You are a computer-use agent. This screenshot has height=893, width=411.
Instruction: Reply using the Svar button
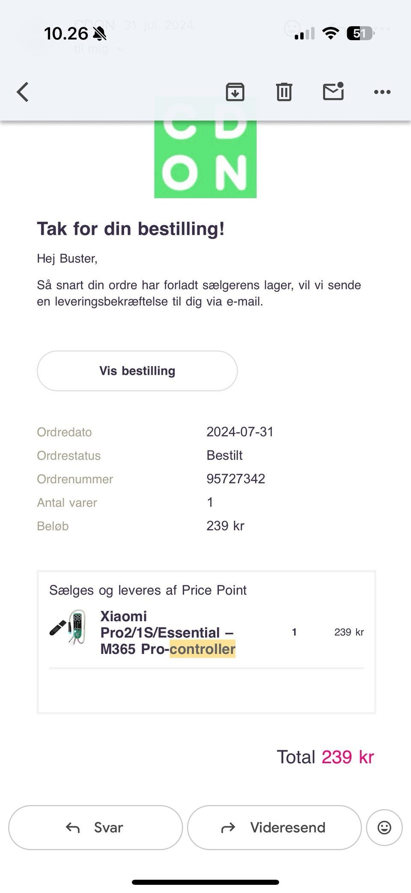tap(95, 828)
